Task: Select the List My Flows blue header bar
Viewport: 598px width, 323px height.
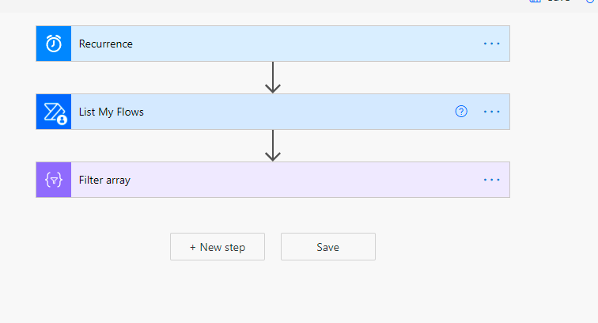Action: pyautogui.click(x=273, y=112)
